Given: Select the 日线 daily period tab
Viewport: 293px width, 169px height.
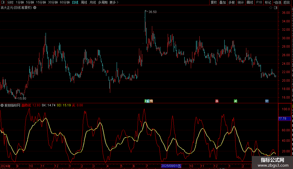Looking at the screenshot, I should [x=75, y=2].
